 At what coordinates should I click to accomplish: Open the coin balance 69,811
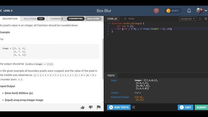tap(173, 11)
